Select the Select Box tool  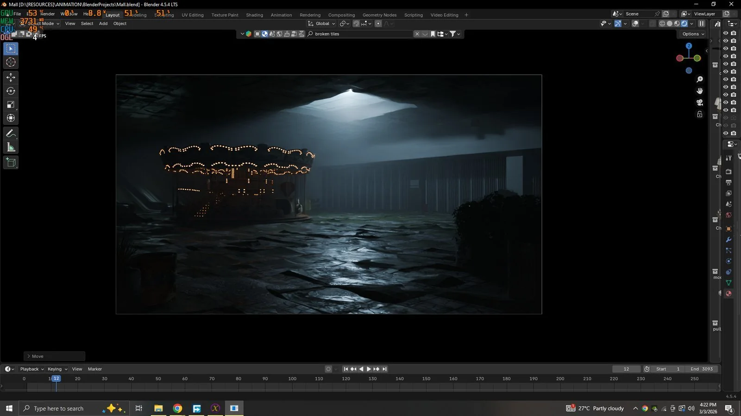[11, 49]
